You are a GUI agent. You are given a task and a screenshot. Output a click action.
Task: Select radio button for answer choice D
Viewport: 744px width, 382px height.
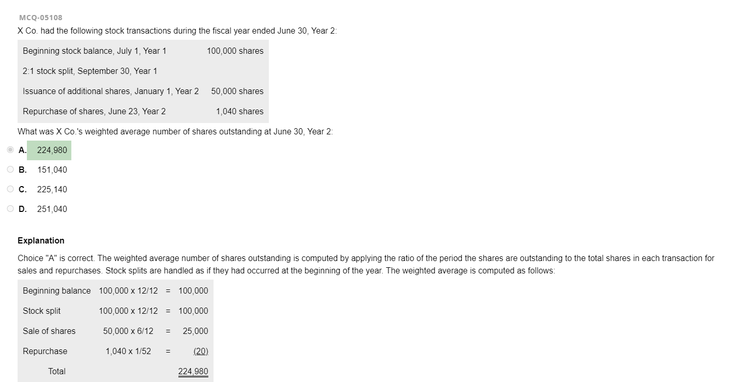tap(10, 208)
